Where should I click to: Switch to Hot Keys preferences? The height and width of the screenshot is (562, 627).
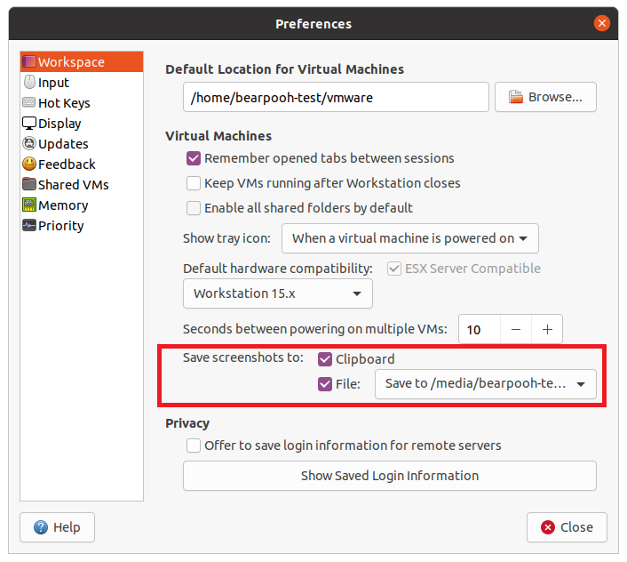[82, 103]
